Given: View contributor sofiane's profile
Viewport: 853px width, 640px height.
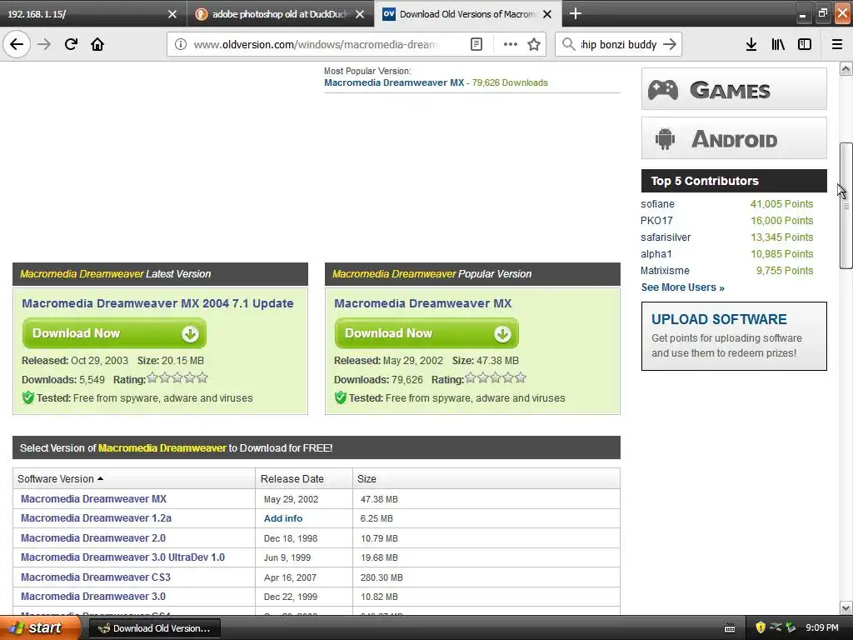Looking at the screenshot, I should 657,204.
